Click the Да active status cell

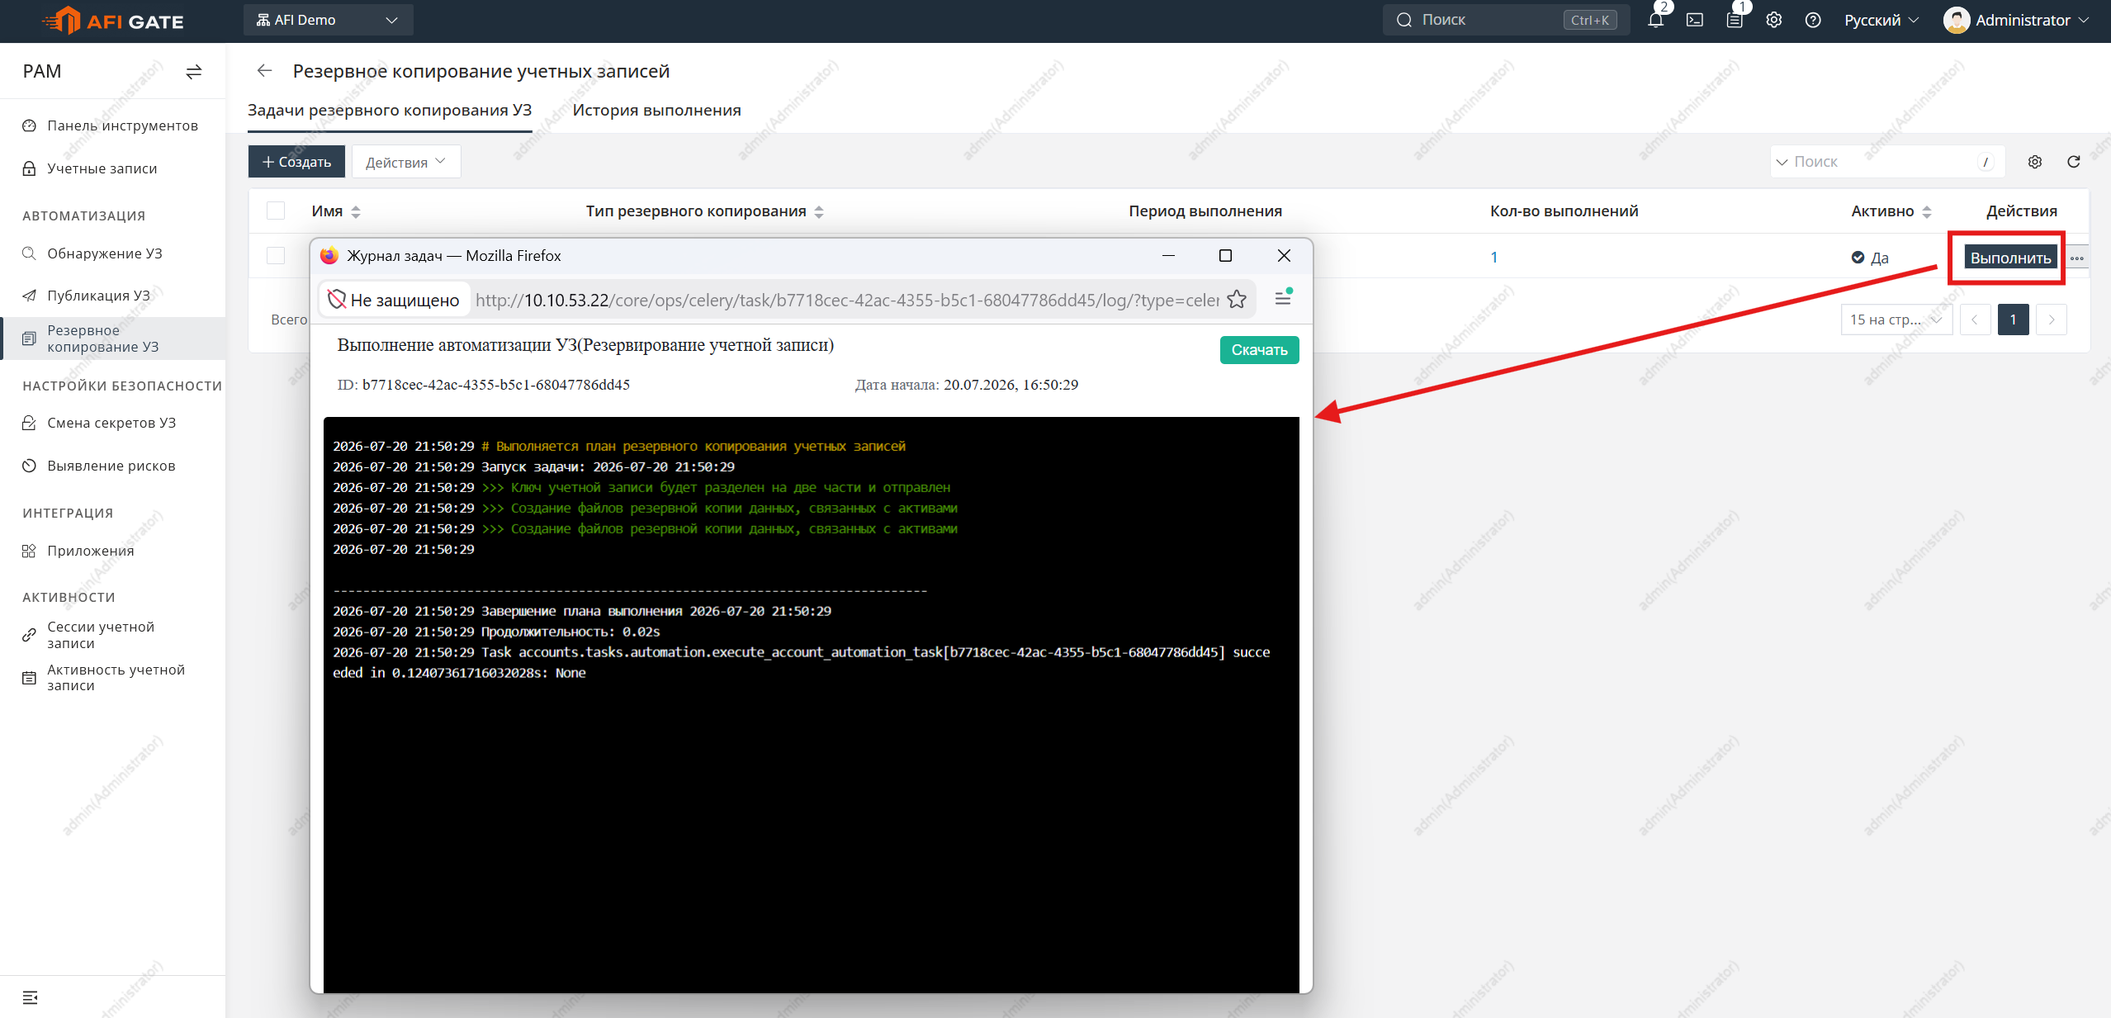1870,258
